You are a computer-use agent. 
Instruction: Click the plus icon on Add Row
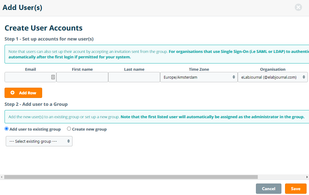pyautogui.click(x=12, y=93)
